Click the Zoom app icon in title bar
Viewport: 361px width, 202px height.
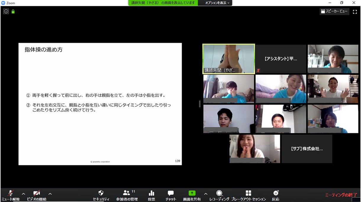[x=3, y=3]
